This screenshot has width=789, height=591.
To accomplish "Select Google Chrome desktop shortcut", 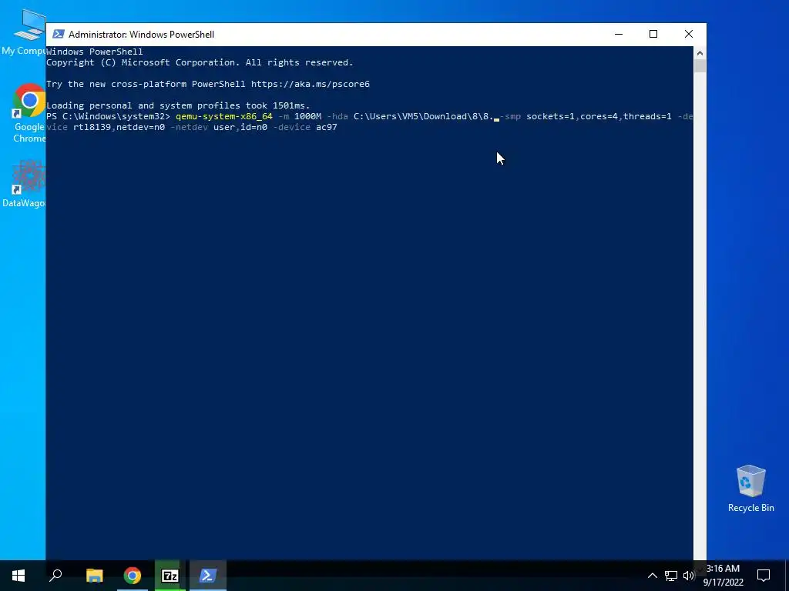I will 29,113.
